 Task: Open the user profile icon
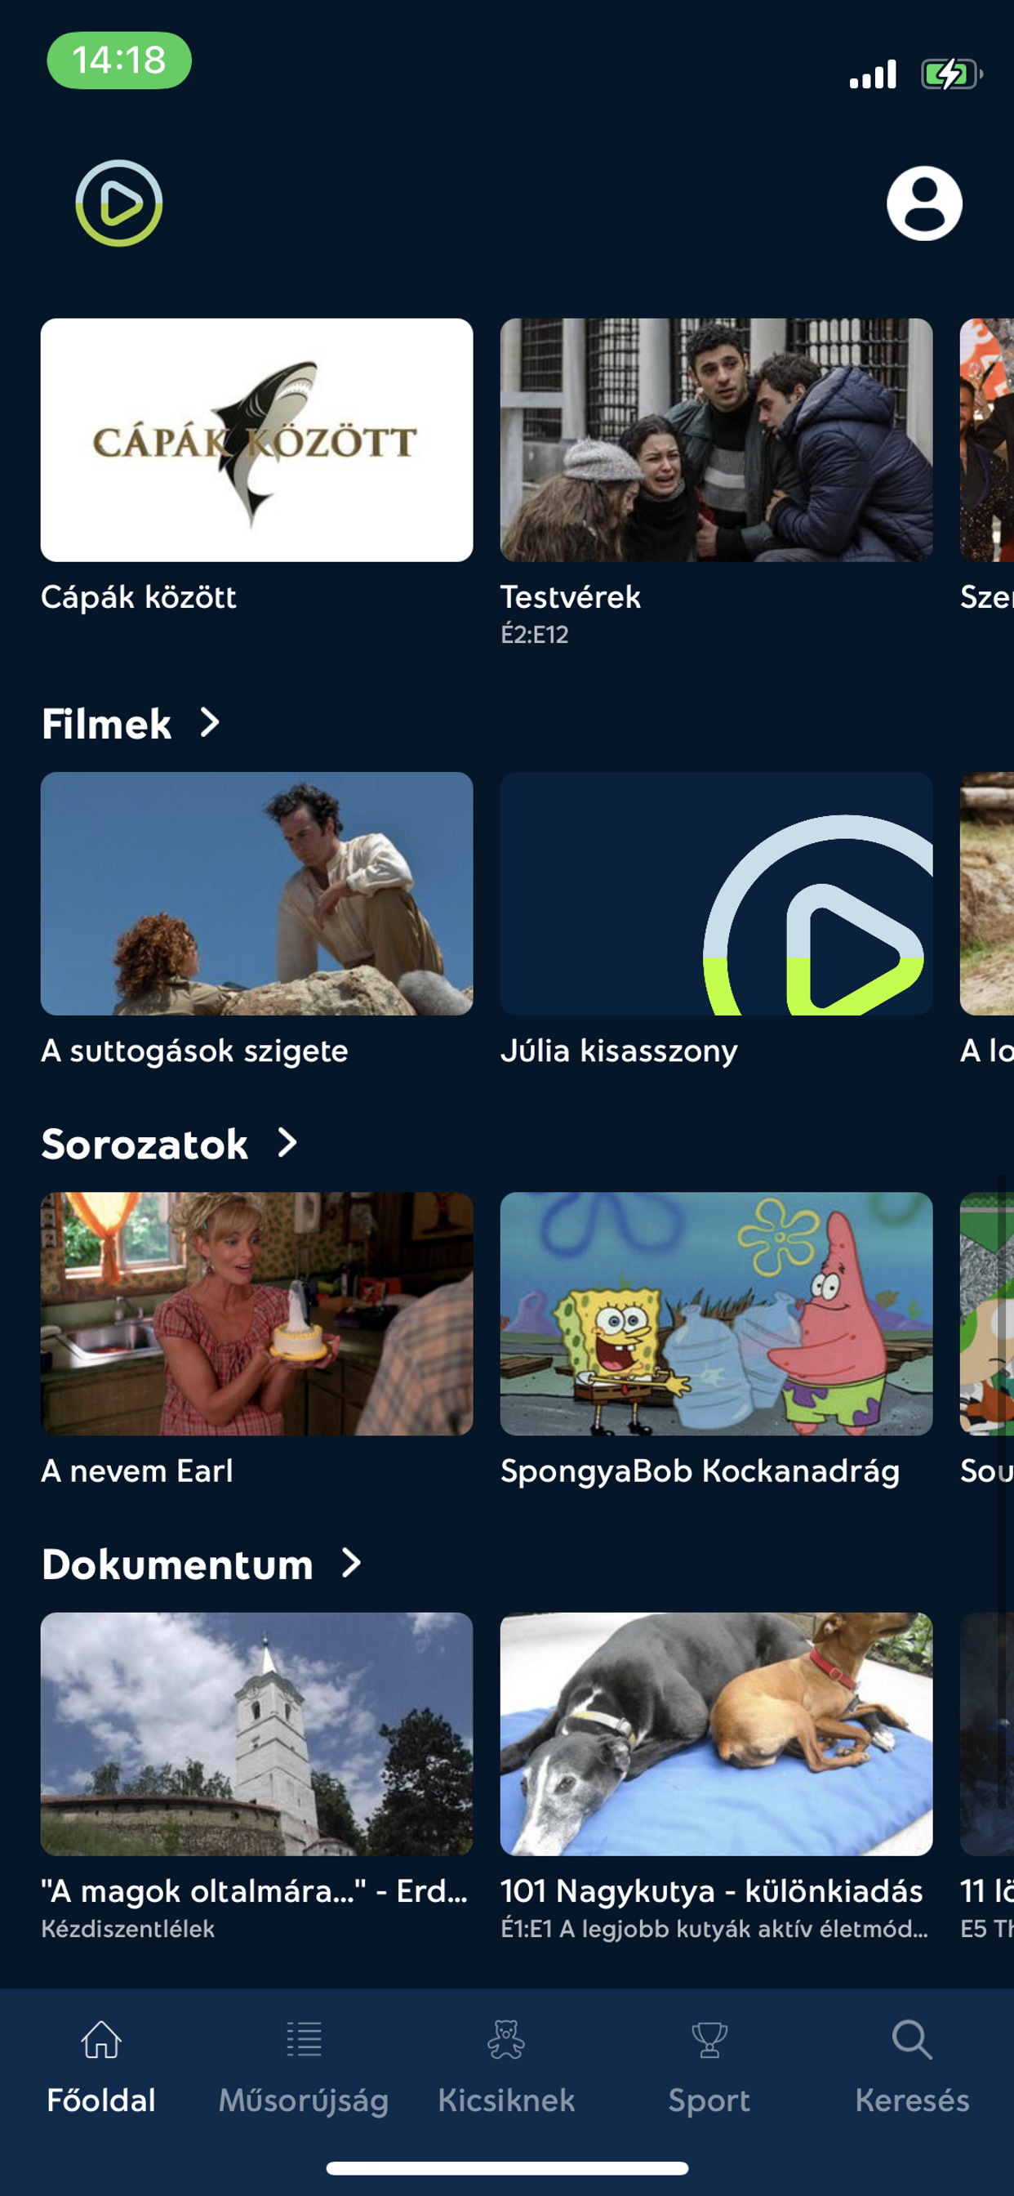923,203
